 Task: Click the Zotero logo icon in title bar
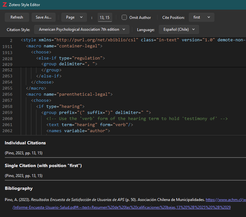coord(5,4)
